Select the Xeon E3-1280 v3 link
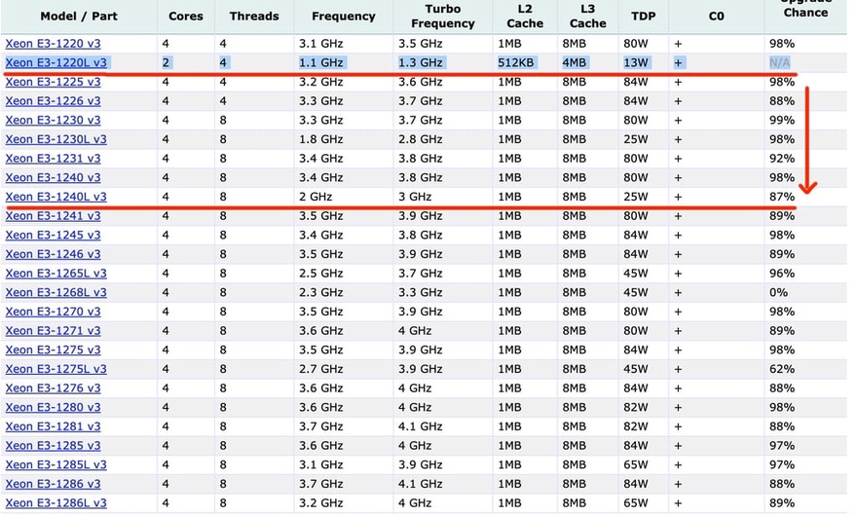Screen dimensions: 857x516 53,407
